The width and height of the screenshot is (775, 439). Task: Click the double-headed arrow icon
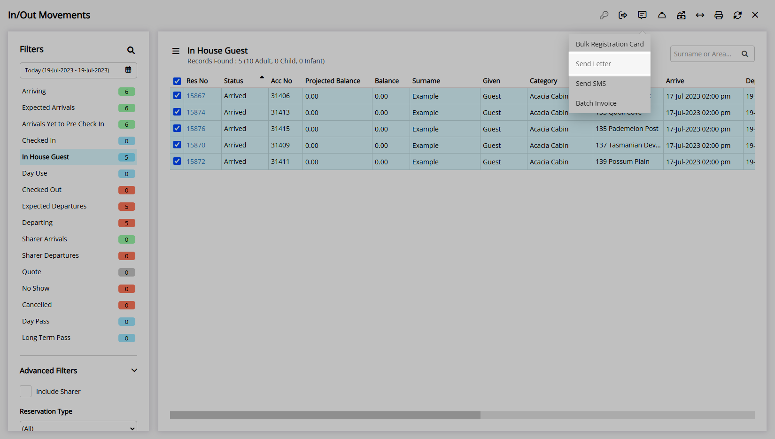tap(700, 15)
